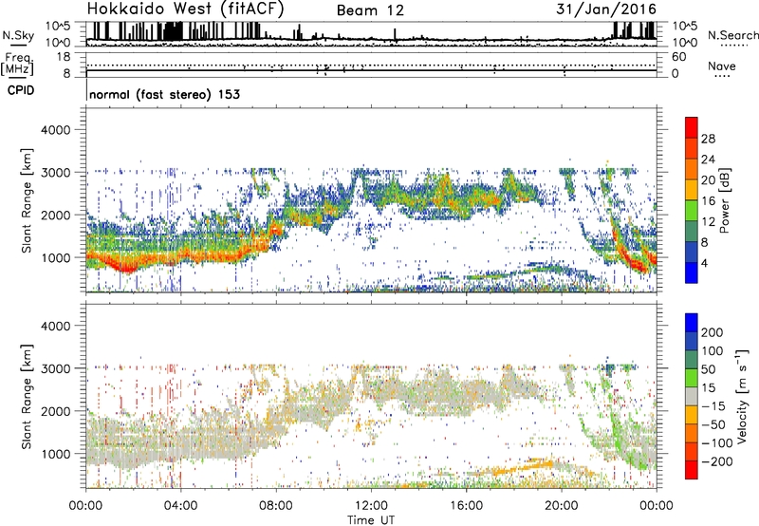Click the "08:00" time tick label
The height and width of the screenshot is (526, 759).
point(276,506)
